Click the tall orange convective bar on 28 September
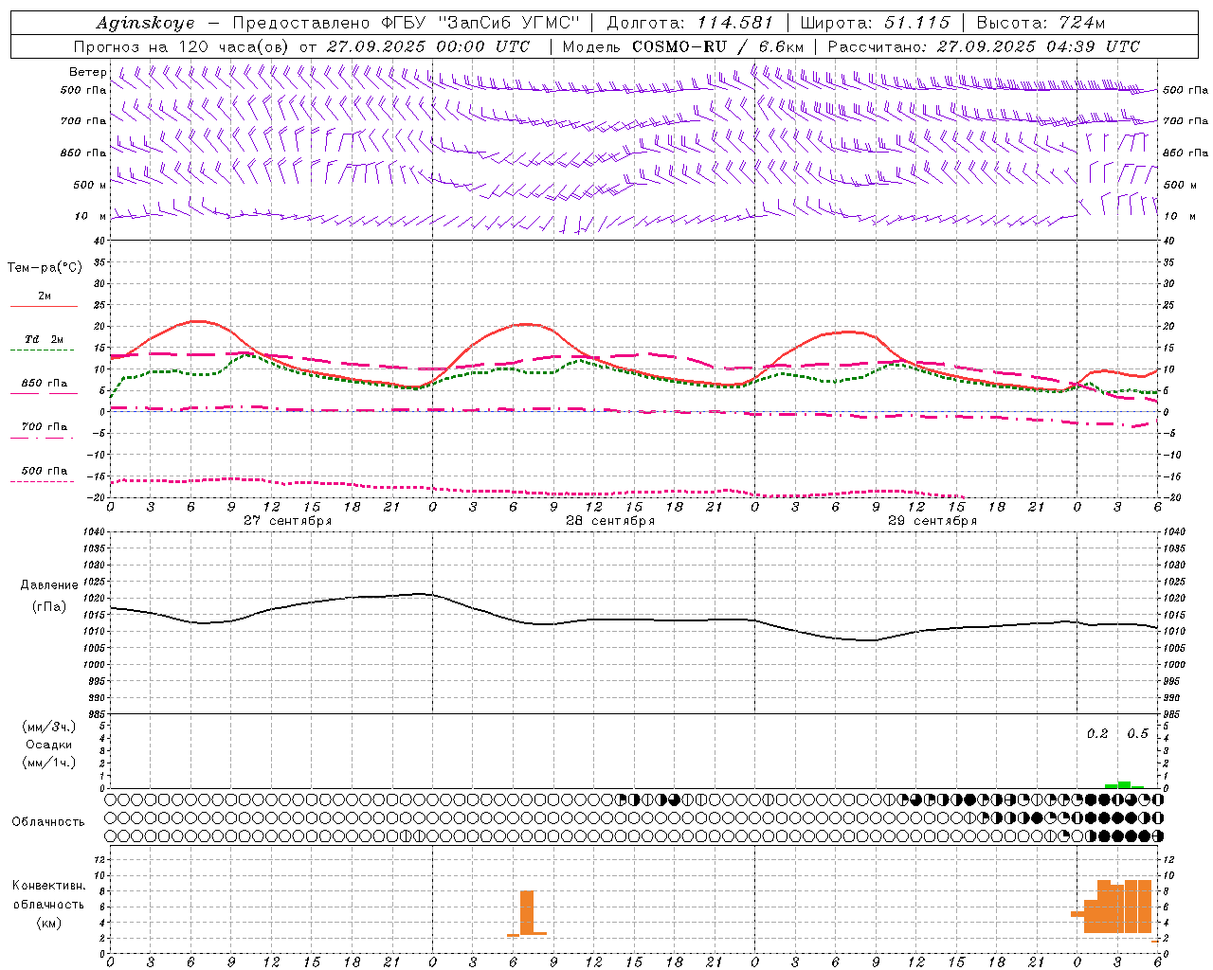 pyautogui.click(x=527, y=912)
